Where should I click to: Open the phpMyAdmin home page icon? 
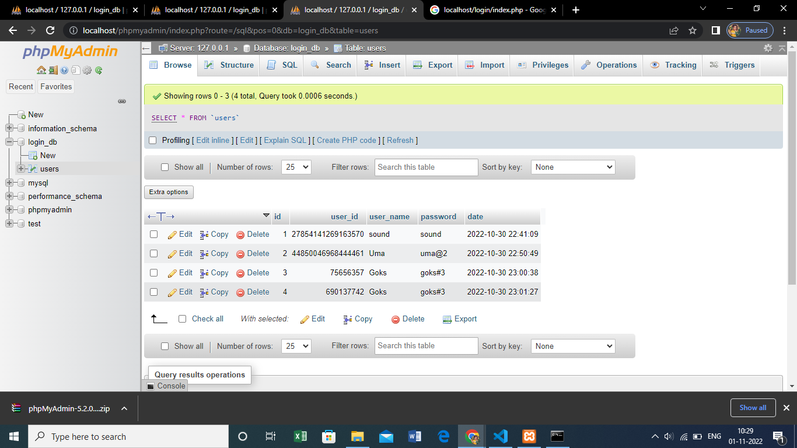pyautogui.click(x=41, y=70)
